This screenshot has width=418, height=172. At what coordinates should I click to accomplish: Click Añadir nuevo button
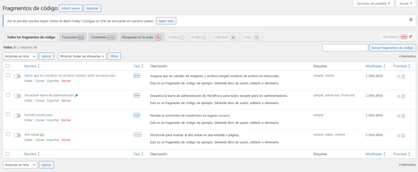(71, 8)
